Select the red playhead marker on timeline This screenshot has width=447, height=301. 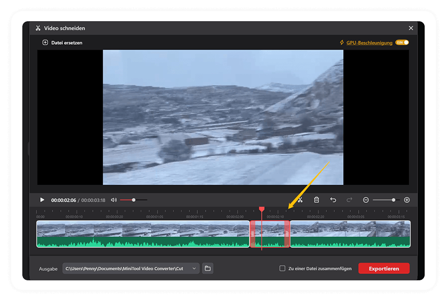click(261, 209)
